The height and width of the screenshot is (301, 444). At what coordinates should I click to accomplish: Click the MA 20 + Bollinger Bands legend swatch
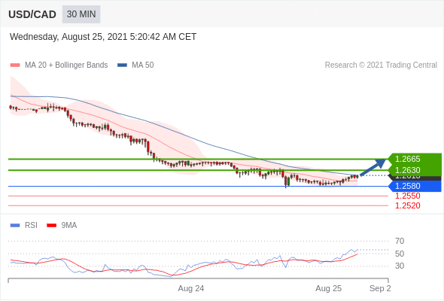click(x=15, y=65)
